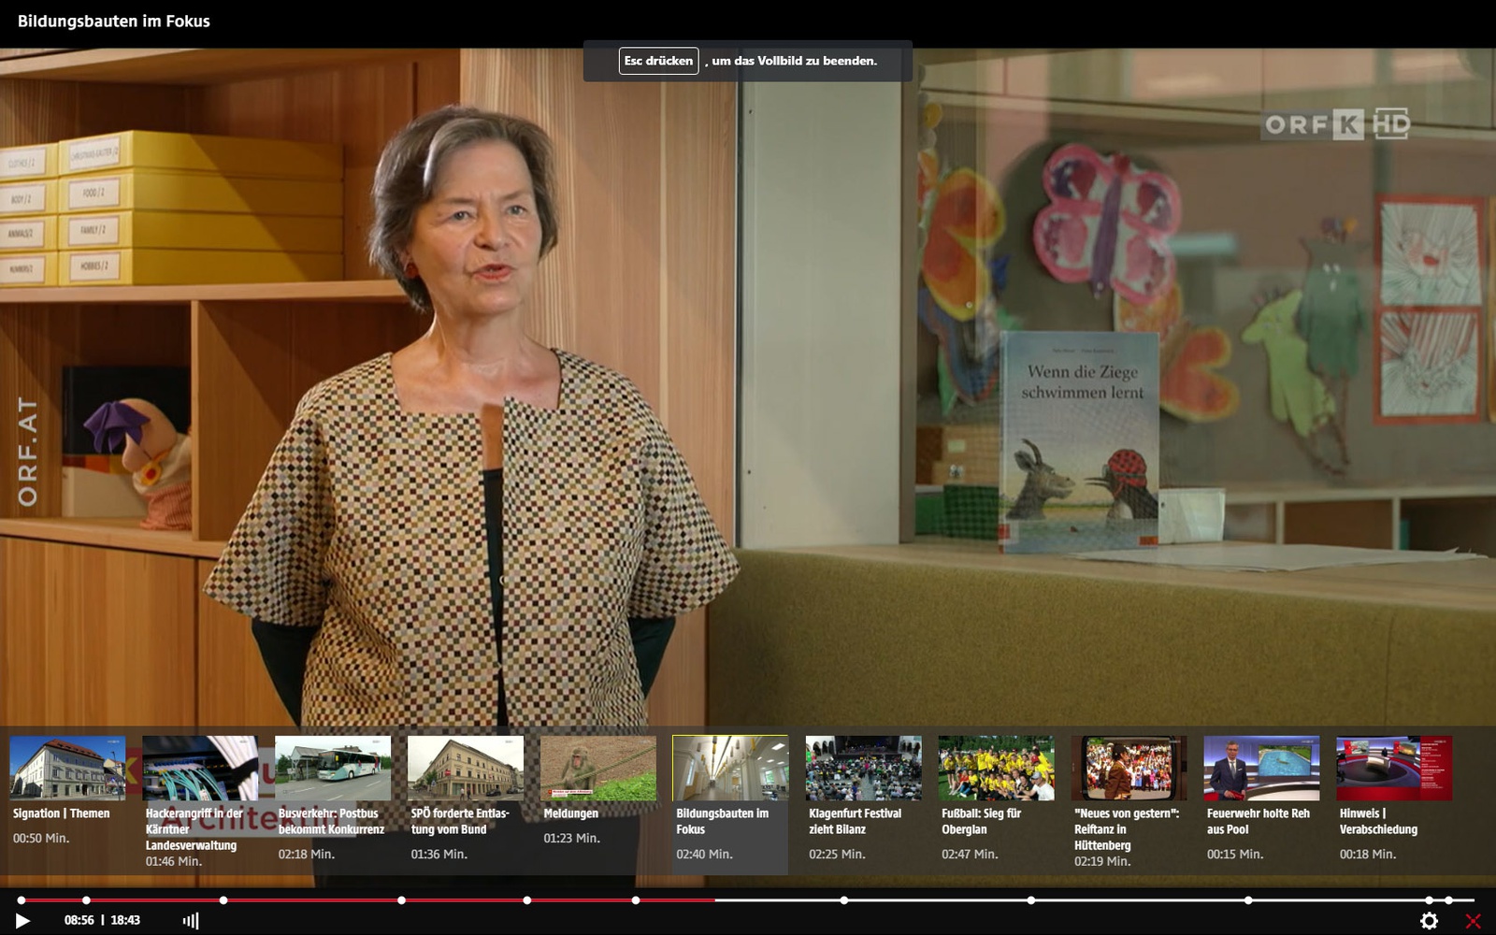Seek within the unplayed white progress bar
This screenshot has width=1496, height=935.
935,900
